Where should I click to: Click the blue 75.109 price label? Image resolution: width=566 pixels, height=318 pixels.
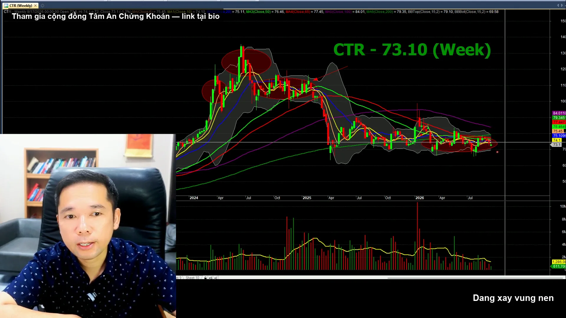pos(559,136)
